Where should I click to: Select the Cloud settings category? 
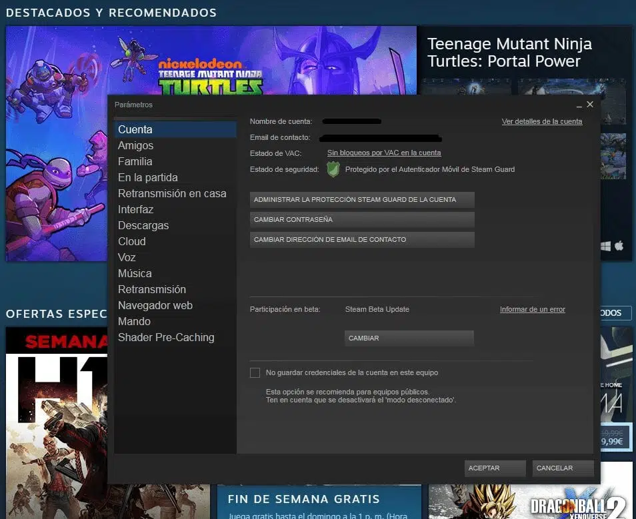[x=132, y=241]
